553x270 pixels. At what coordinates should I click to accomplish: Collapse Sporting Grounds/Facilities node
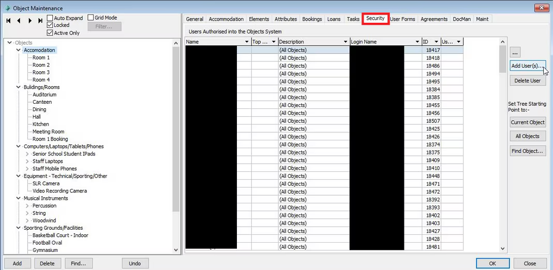18,228
